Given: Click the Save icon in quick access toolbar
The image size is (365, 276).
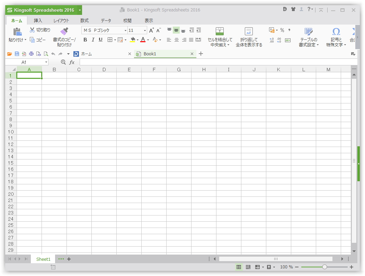Looking at the screenshot, I should click(17, 54).
